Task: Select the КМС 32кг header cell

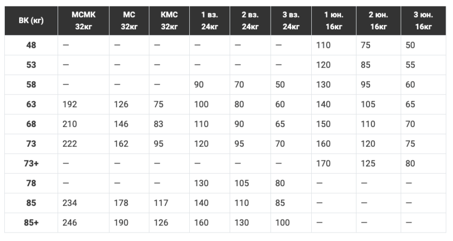Action: point(169,20)
